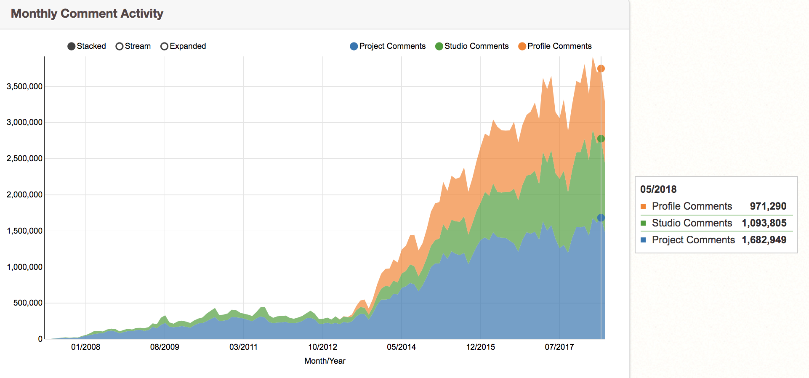Click the 971,290 Profile Comments value
The height and width of the screenshot is (378, 809).
[768, 206]
